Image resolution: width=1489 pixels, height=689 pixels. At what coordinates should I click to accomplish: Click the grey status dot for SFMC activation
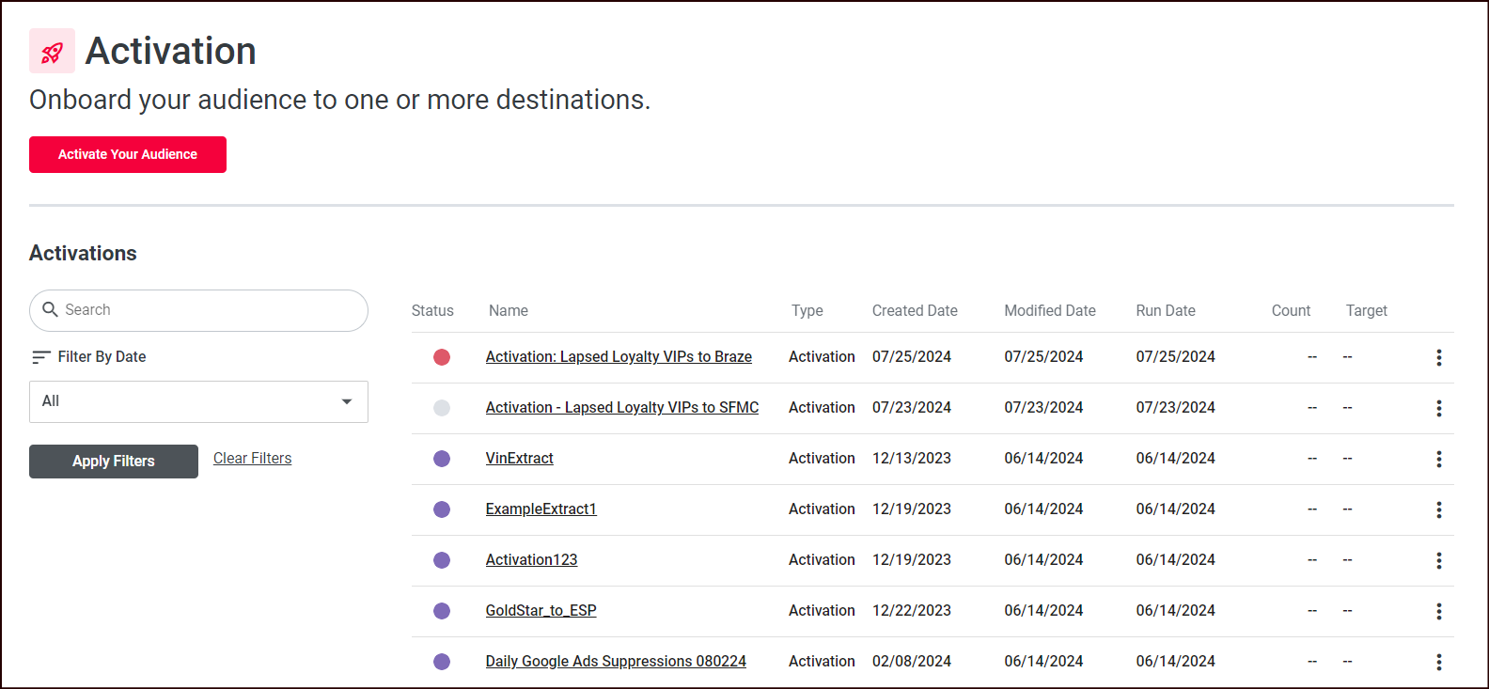coord(442,408)
